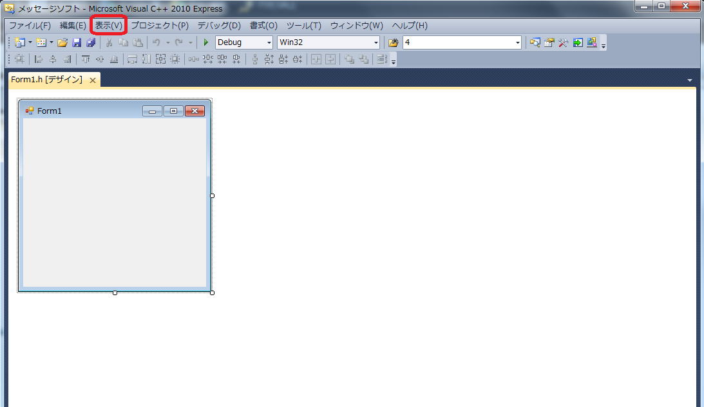Open Solution Explorer from the toolbar icon
The width and height of the screenshot is (704, 407).
point(535,42)
